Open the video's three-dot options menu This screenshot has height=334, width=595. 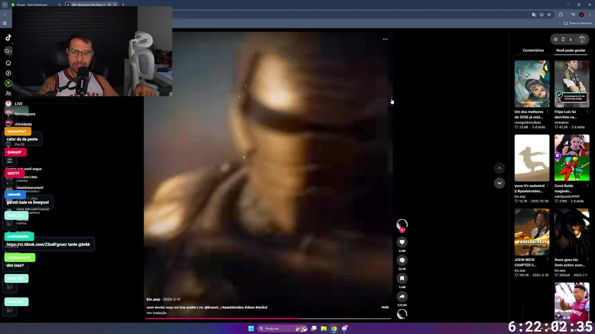[x=385, y=39]
